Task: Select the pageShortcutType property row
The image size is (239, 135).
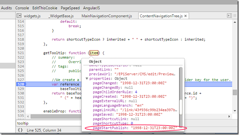Action: click(113, 123)
